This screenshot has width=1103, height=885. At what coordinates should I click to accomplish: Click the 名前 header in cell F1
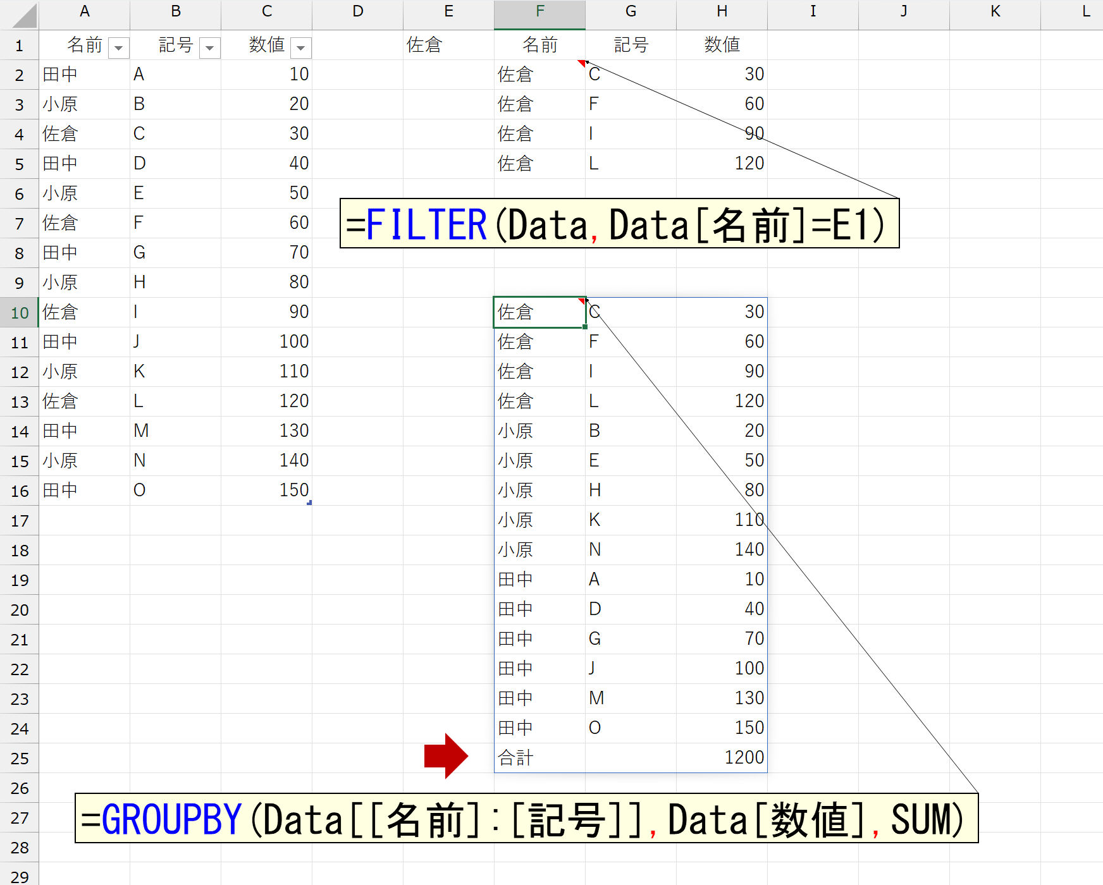tap(539, 45)
